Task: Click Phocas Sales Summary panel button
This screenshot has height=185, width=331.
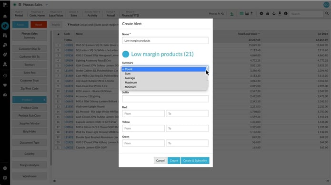Action: click(30, 36)
